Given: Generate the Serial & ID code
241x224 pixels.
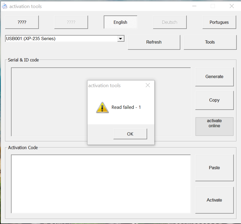Looking at the screenshot, I should pyautogui.click(x=214, y=76).
